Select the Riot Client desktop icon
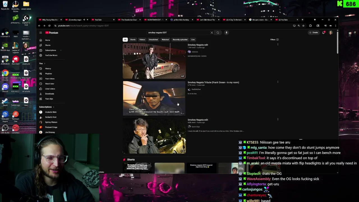Viewport: 359px width, 202px height. 15,60
